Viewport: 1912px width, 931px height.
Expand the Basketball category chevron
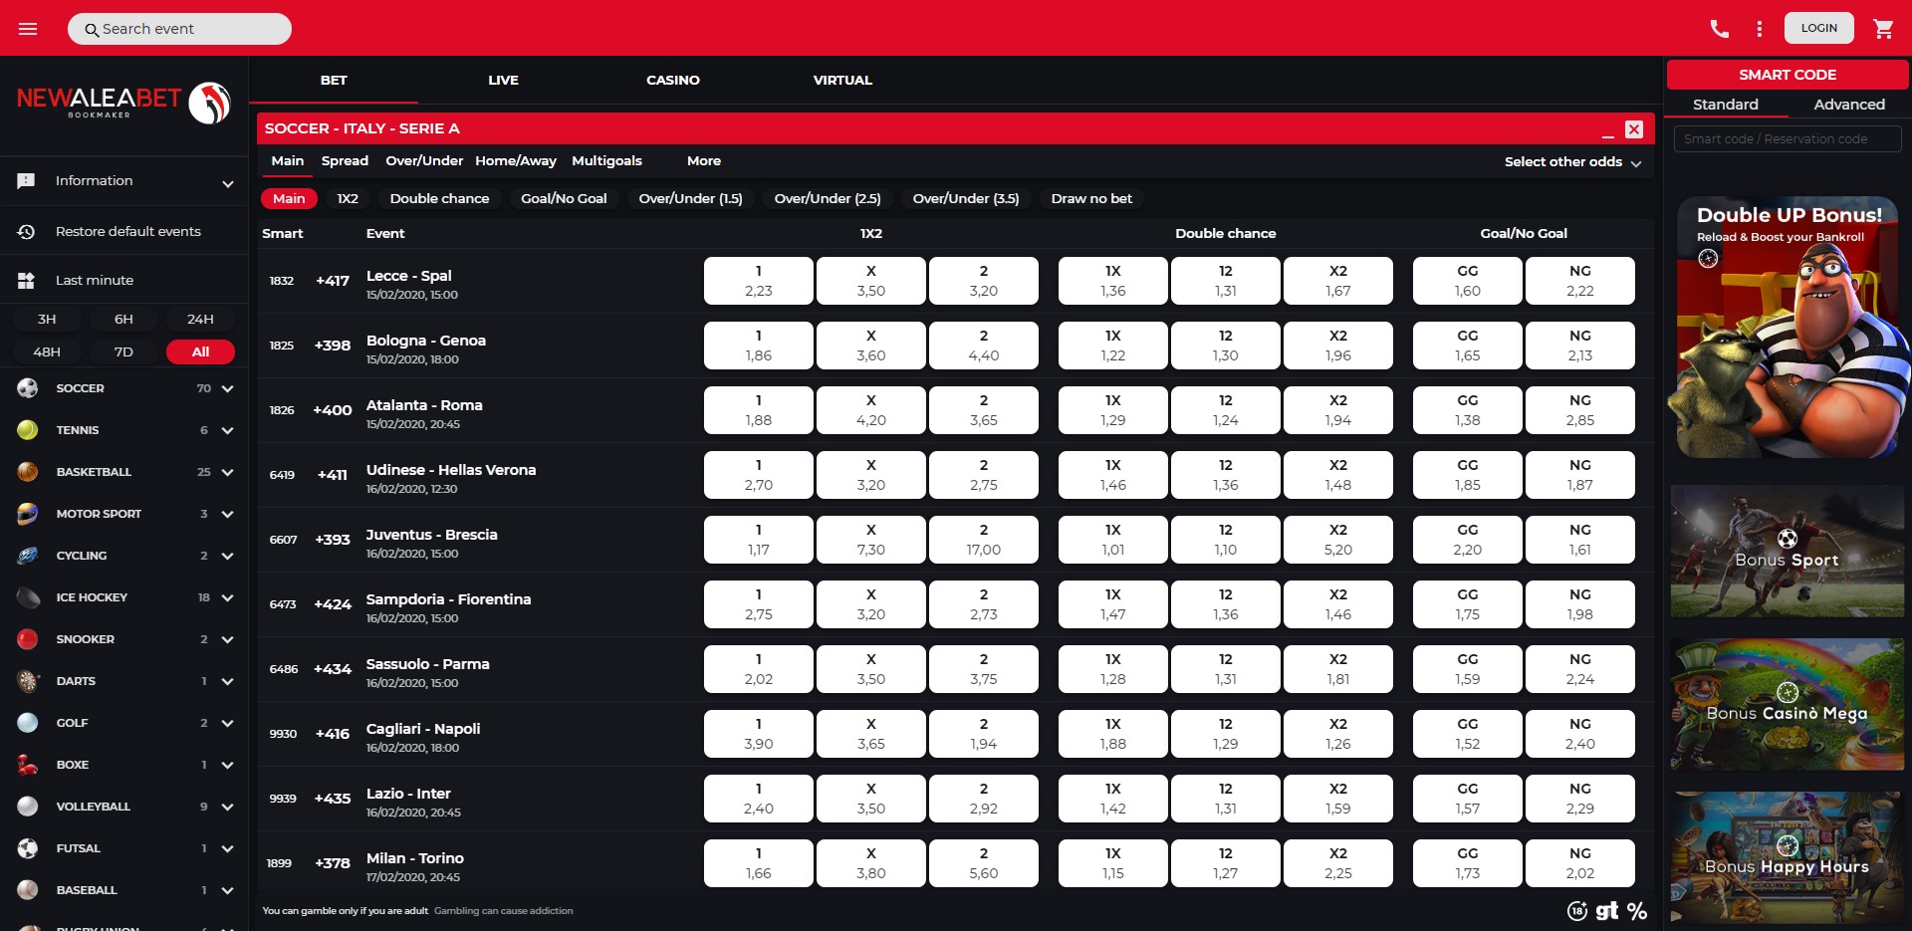pos(227,473)
